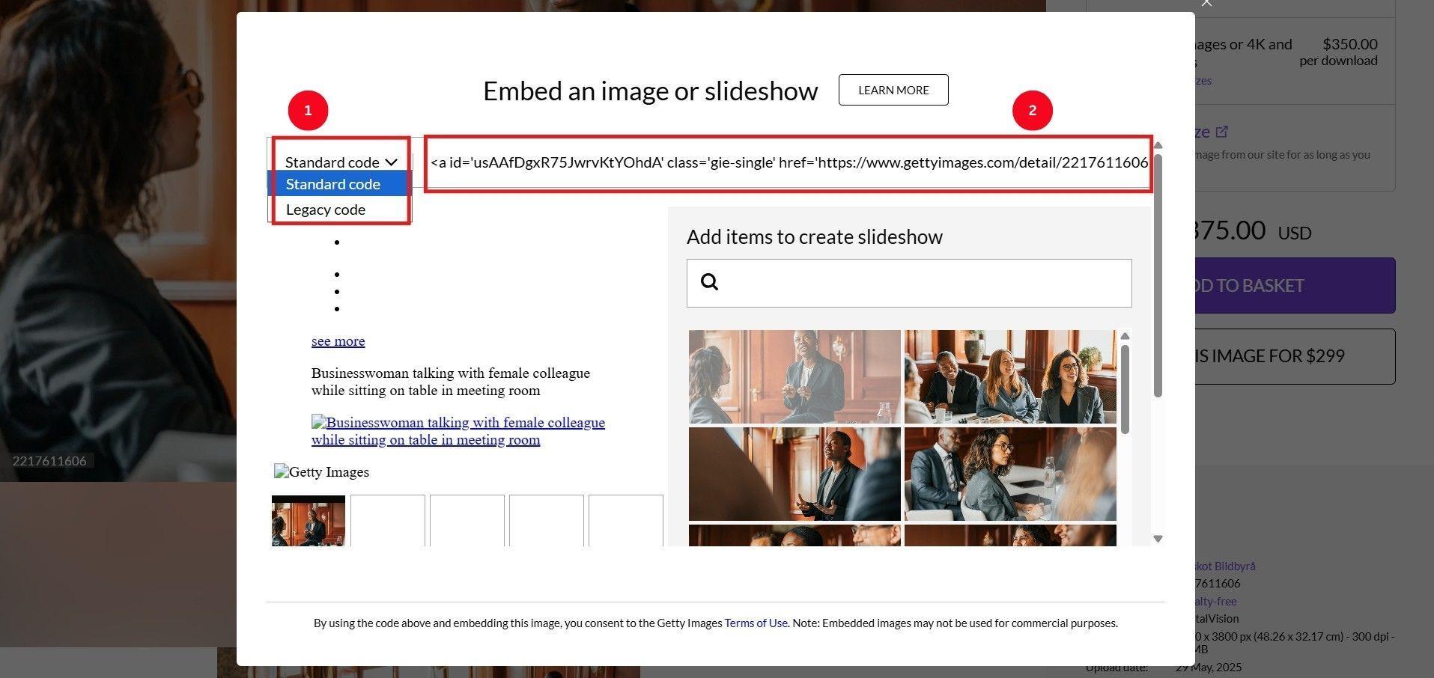Open the Terms of Use link
Image resolution: width=1434 pixels, height=678 pixels.
pos(755,623)
